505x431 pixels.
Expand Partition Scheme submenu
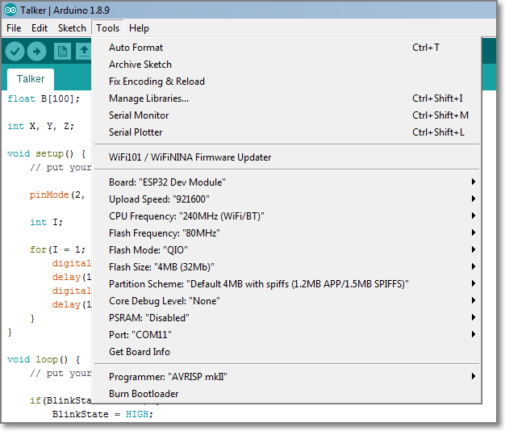[x=286, y=284]
